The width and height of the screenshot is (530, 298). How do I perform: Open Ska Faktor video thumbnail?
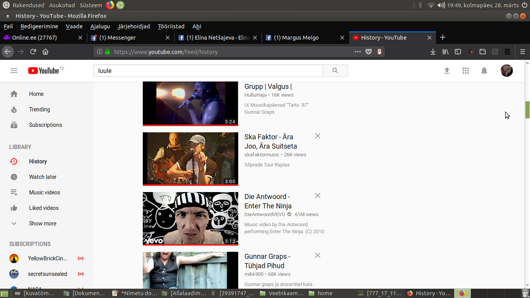tap(191, 159)
